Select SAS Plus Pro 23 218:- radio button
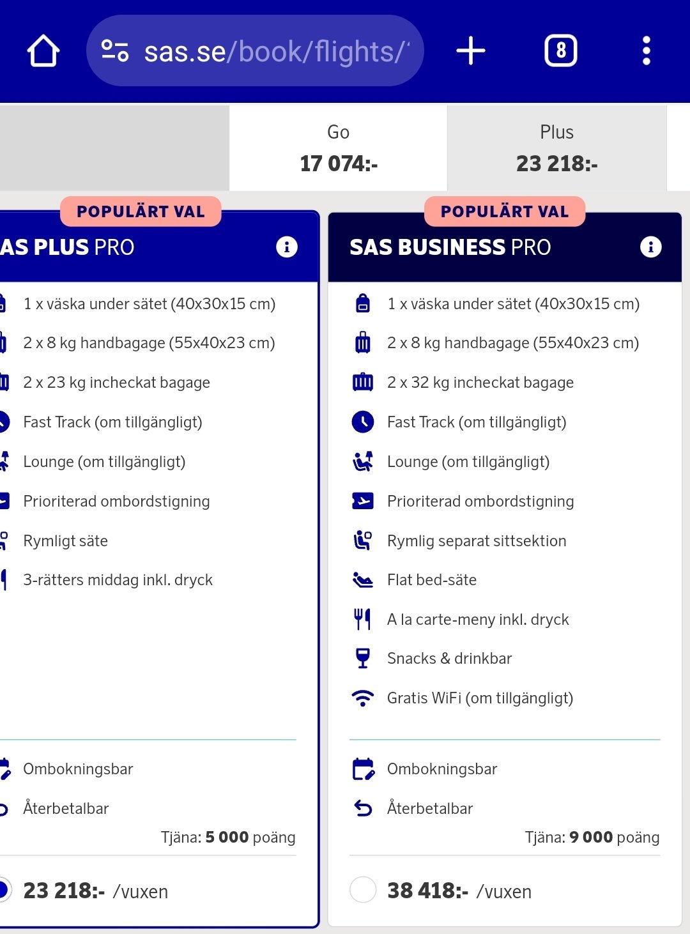Viewport: 690px width, 934px height. point(3,889)
